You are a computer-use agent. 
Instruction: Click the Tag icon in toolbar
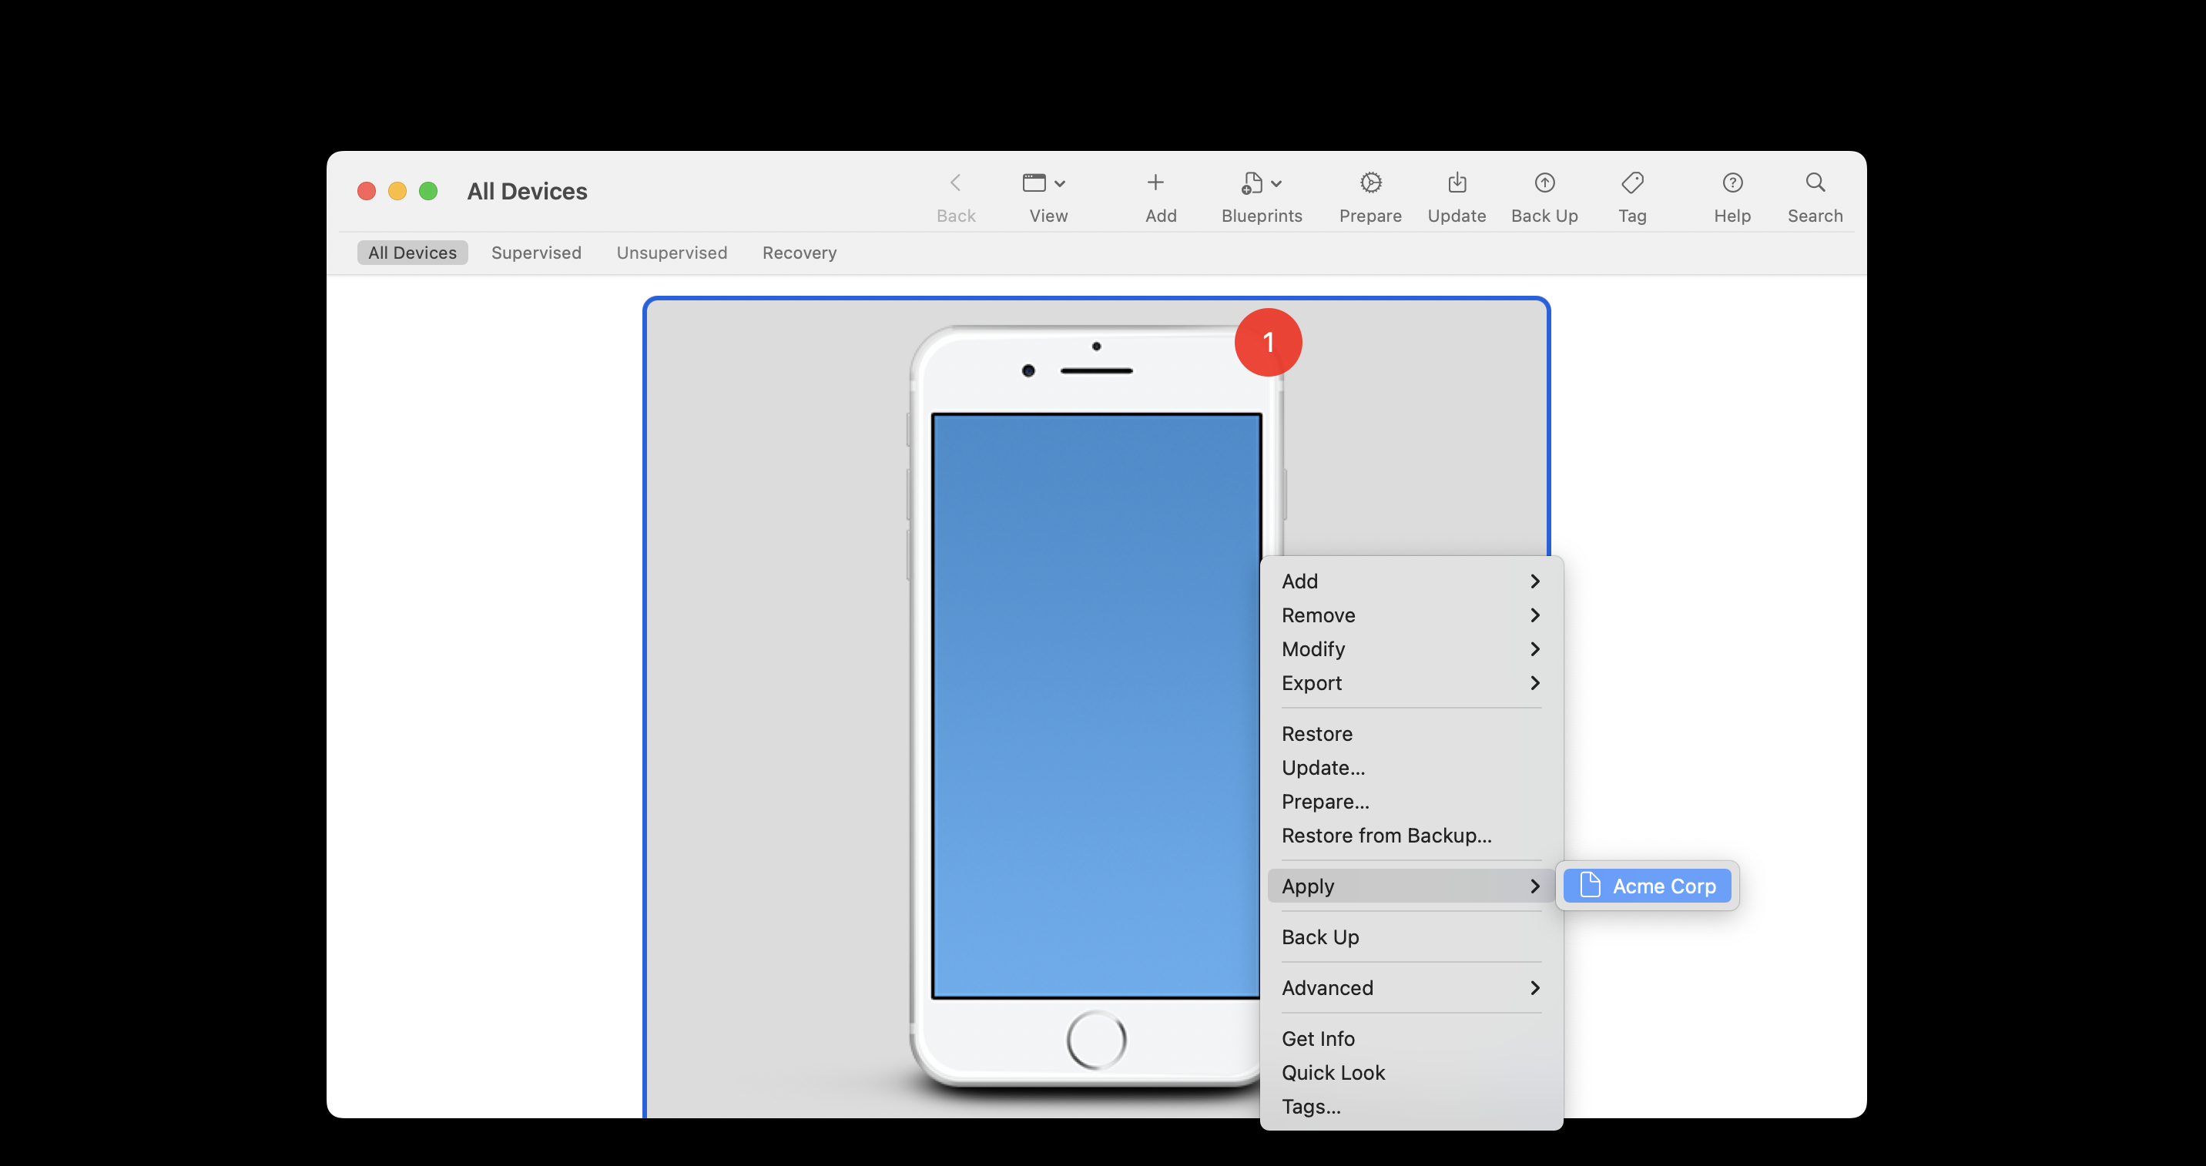point(1632,183)
